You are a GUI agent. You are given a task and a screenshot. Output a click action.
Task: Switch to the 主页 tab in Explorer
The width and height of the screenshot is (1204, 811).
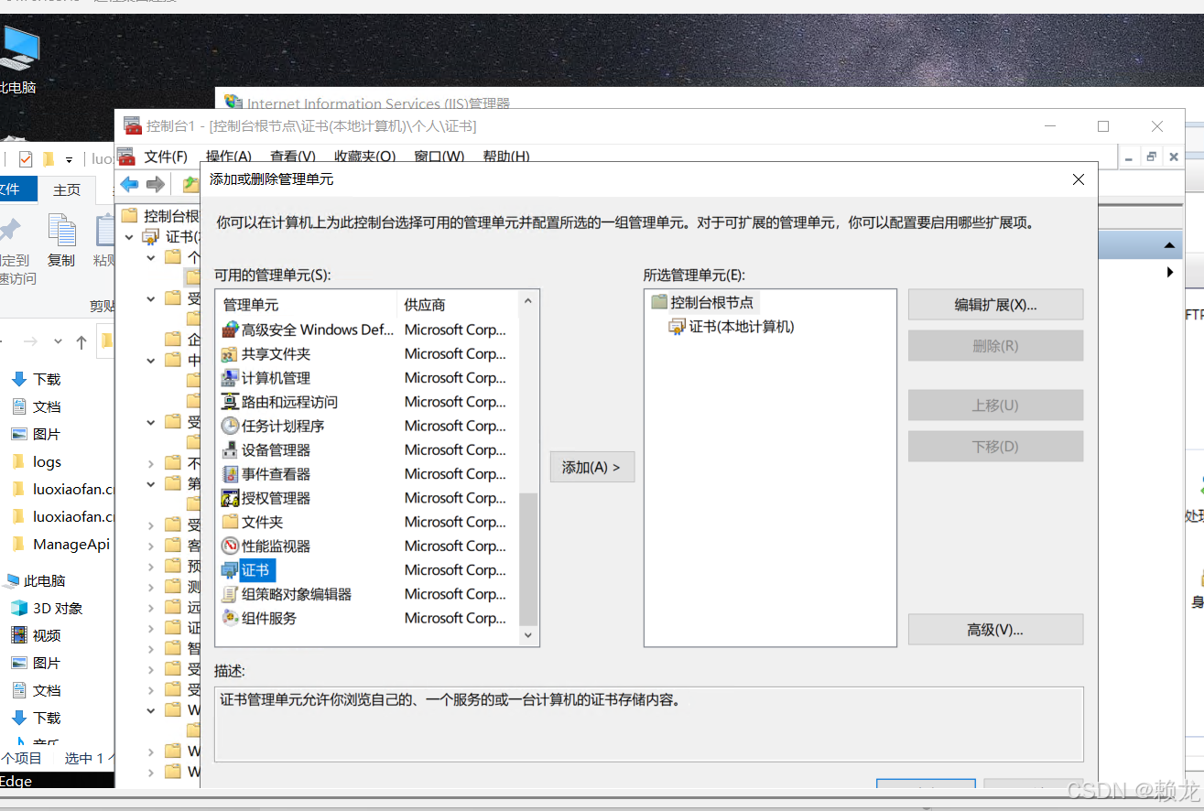tap(67, 189)
